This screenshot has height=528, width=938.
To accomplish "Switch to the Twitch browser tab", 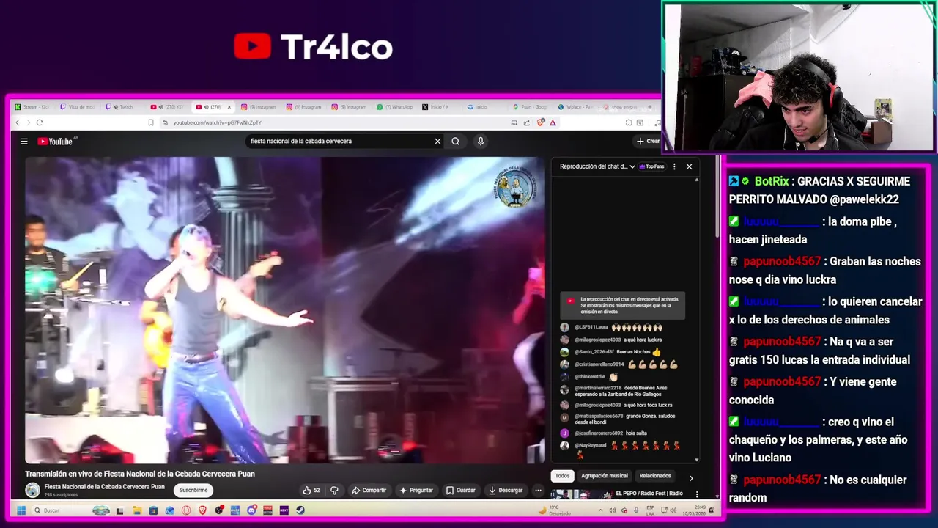I will click(x=122, y=107).
